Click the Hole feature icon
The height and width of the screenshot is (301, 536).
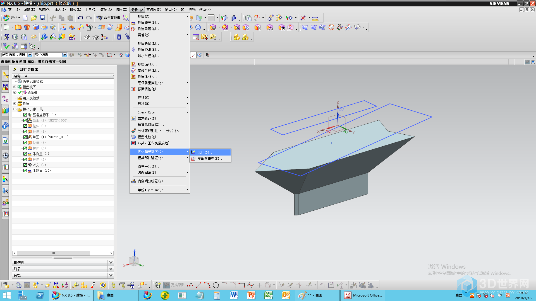36,28
